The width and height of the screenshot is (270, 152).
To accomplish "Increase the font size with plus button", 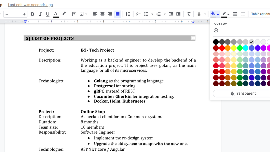I will click(x=24, y=14).
